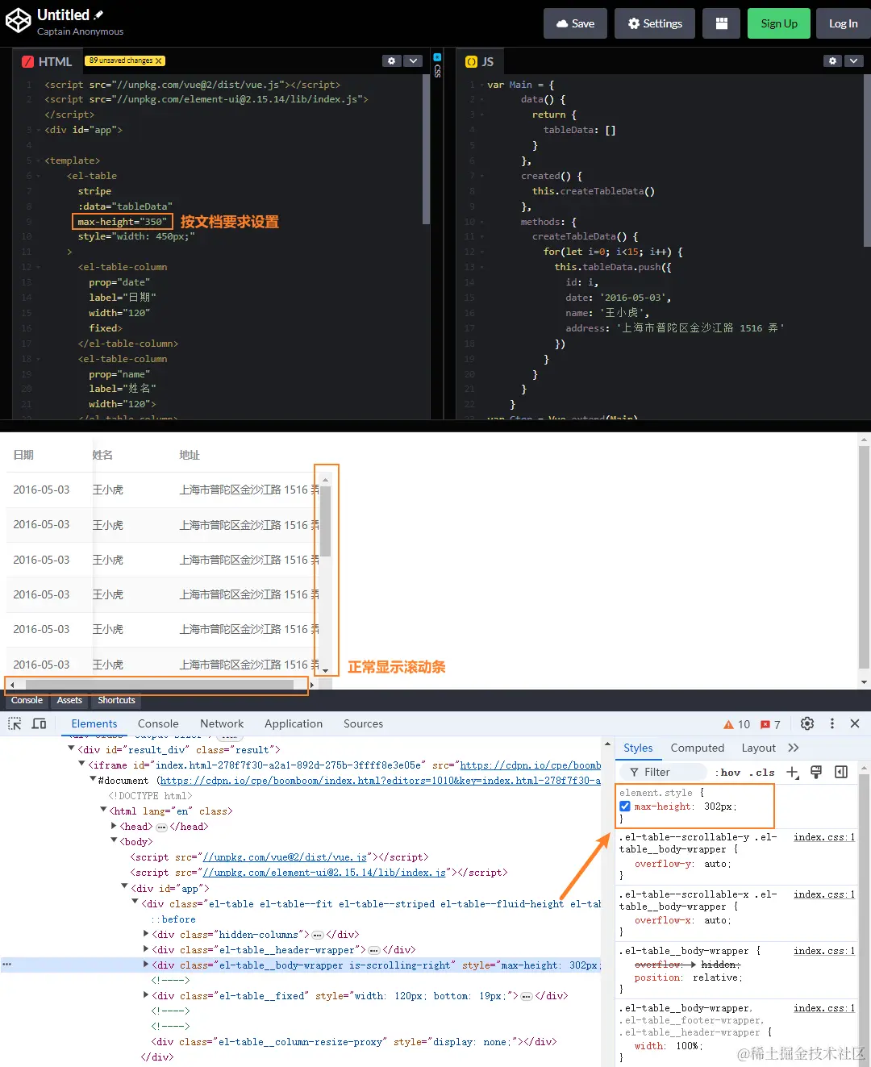Collapse the iframe tree node
Image resolution: width=871 pixels, height=1067 pixels.
81,765
